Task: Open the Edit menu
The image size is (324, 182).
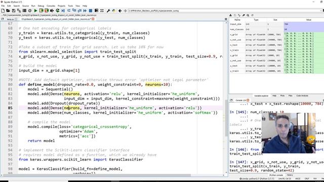Action: click(9, 6)
